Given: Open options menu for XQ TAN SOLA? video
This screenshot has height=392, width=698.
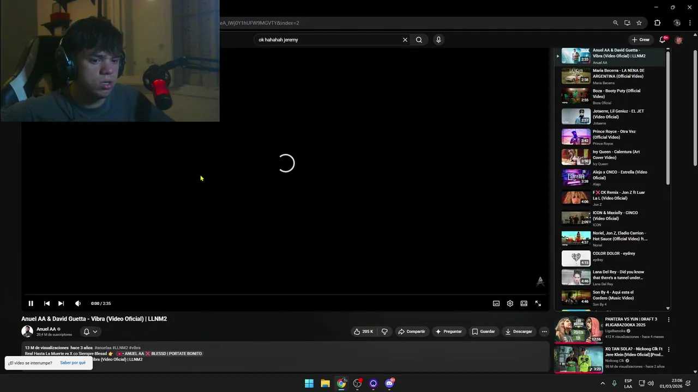Looking at the screenshot, I should [x=669, y=350].
